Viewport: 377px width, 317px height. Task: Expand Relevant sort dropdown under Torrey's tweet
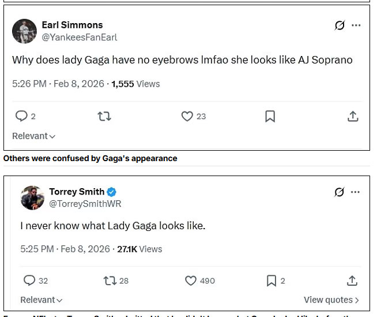42,300
